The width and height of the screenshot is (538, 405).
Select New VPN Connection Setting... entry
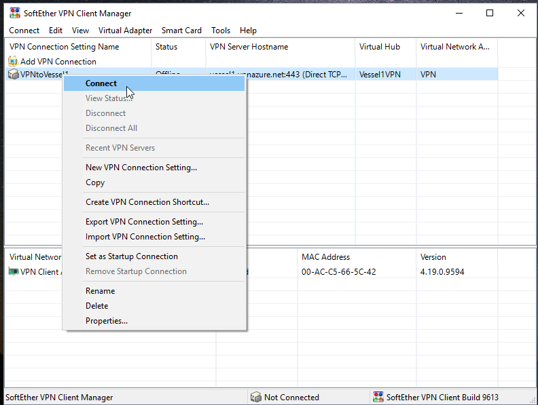coord(154,167)
